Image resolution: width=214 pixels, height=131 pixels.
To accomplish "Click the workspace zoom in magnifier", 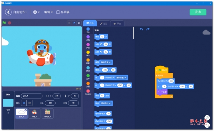I will 207,118.
